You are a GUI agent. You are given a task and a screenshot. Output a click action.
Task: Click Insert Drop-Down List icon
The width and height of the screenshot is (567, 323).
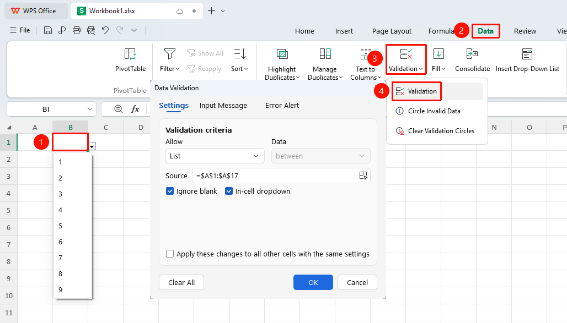tap(527, 54)
